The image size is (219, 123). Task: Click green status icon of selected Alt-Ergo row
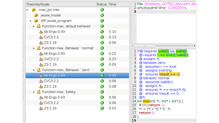[102, 76]
